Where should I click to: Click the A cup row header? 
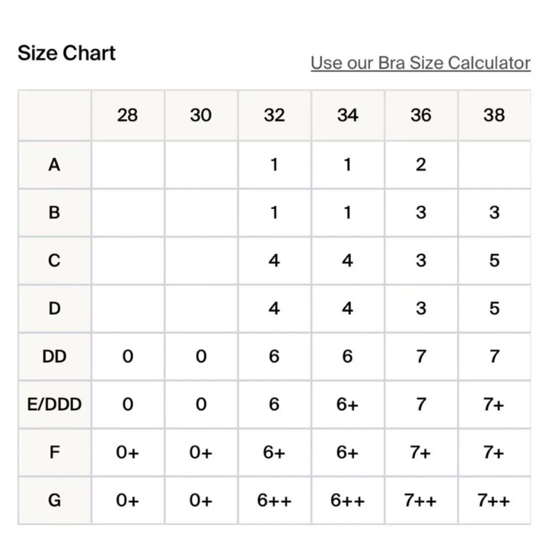pos(54,164)
